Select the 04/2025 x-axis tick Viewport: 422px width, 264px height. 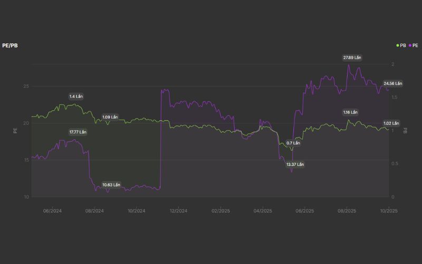[x=263, y=211]
